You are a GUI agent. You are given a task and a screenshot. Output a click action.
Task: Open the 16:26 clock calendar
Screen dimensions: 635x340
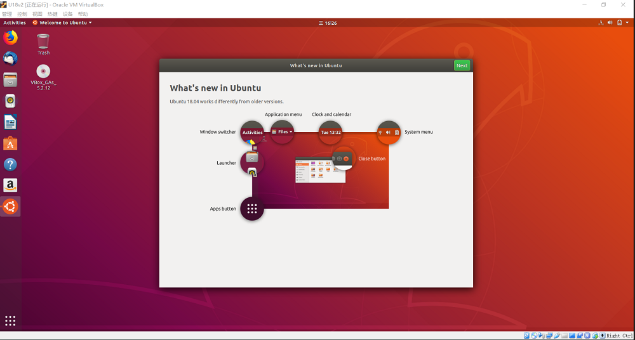[328, 23]
